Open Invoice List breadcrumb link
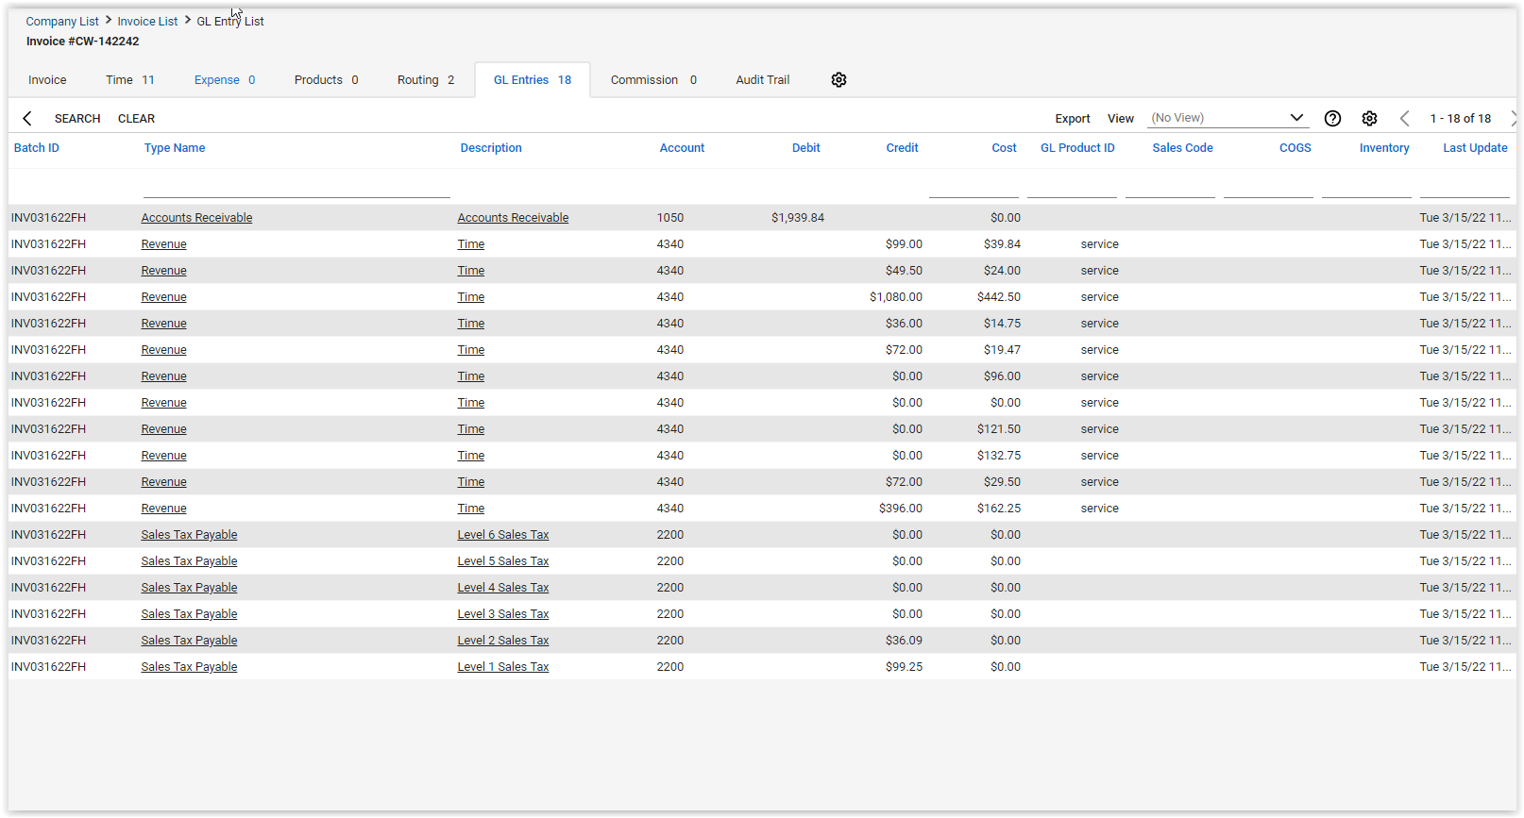Viewport: 1524px width, 818px height. pyautogui.click(x=147, y=22)
